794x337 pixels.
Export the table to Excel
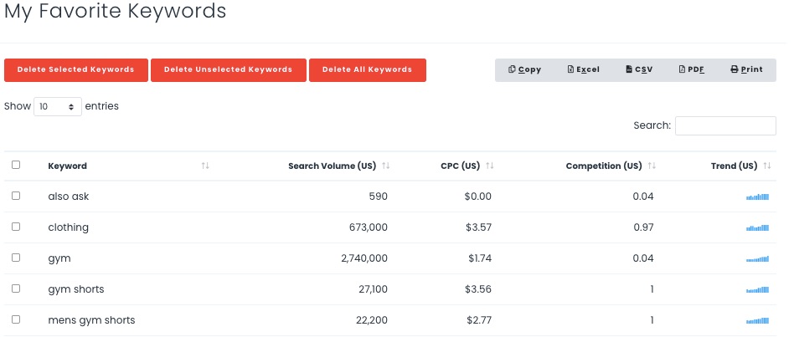tap(583, 69)
